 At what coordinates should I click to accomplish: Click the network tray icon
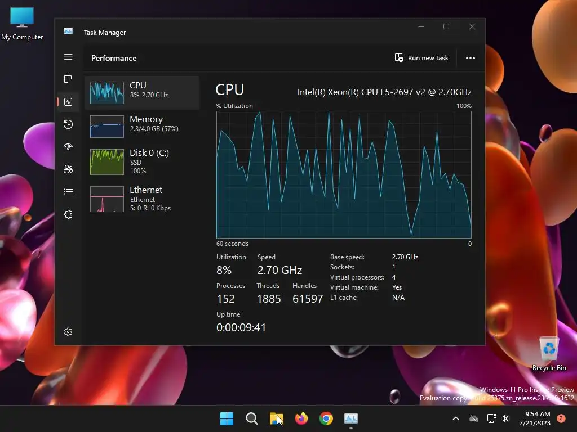pyautogui.click(x=491, y=418)
